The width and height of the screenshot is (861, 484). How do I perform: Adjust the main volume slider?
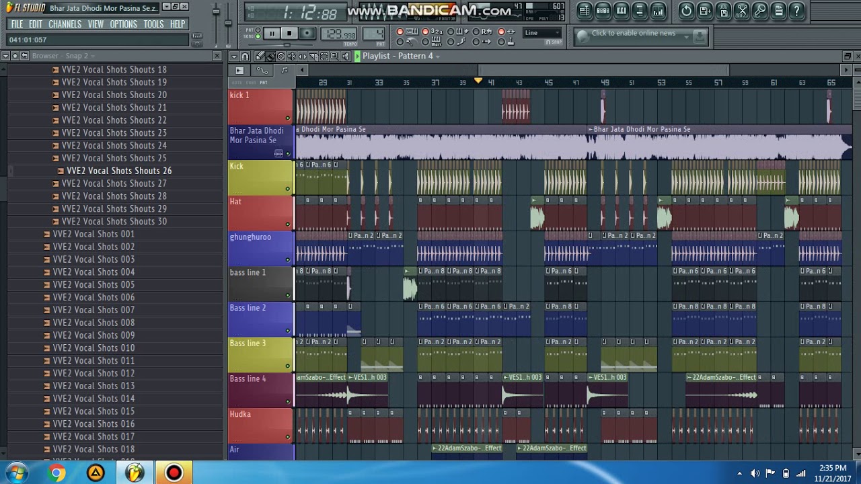[216, 11]
